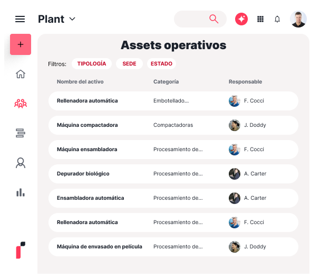
Task: Open the hamburger menu
Action: click(x=20, y=19)
